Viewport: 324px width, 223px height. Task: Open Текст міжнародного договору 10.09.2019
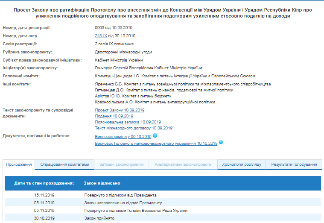point(134,128)
